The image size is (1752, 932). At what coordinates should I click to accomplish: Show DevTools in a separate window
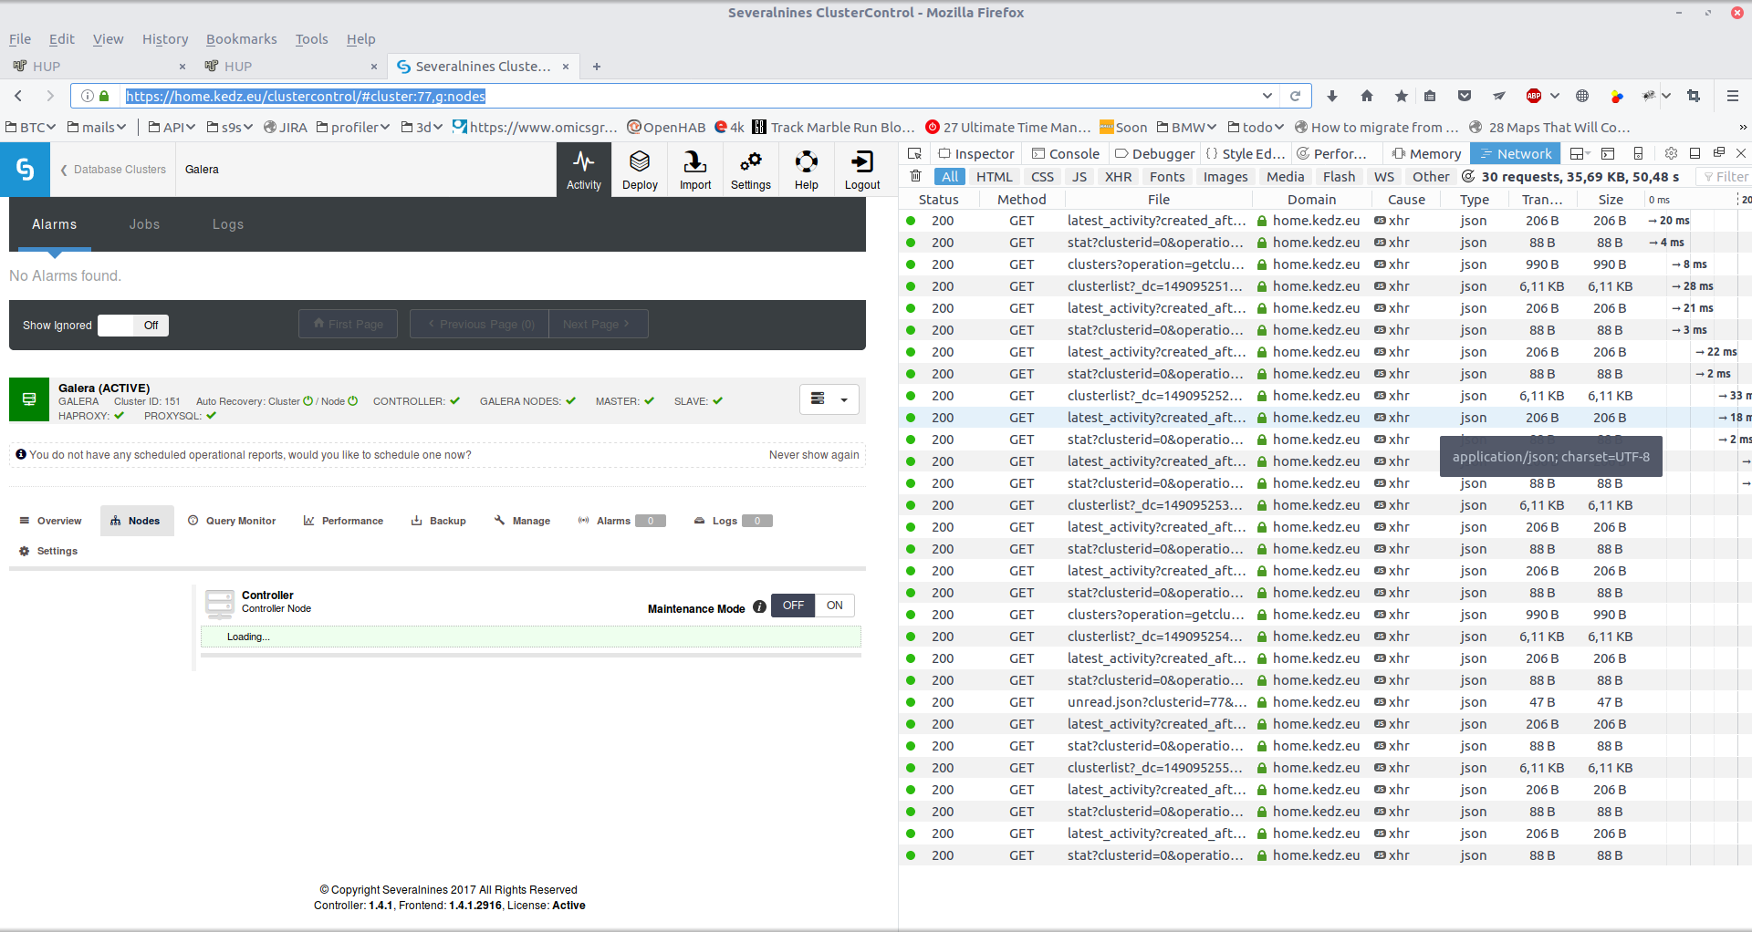pos(1718,153)
